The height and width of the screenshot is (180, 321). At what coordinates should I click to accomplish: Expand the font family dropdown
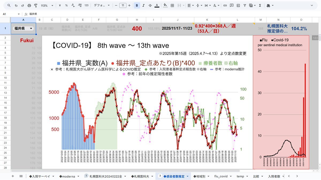[x=102, y=5]
